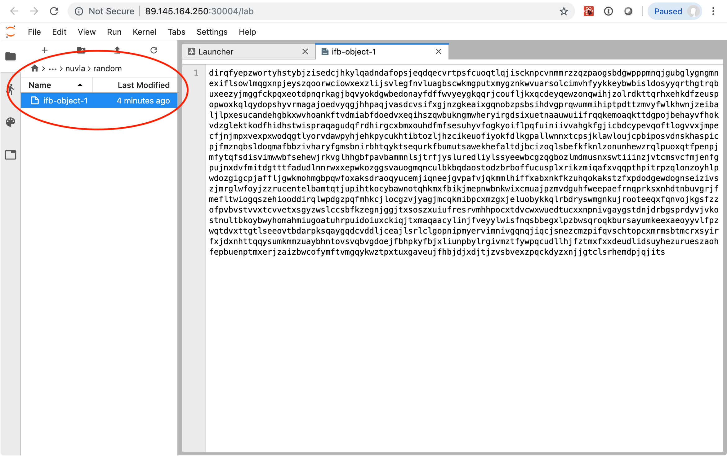The image size is (727, 456).
Task: Toggle the page security info icon
Action: (x=82, y=11)
